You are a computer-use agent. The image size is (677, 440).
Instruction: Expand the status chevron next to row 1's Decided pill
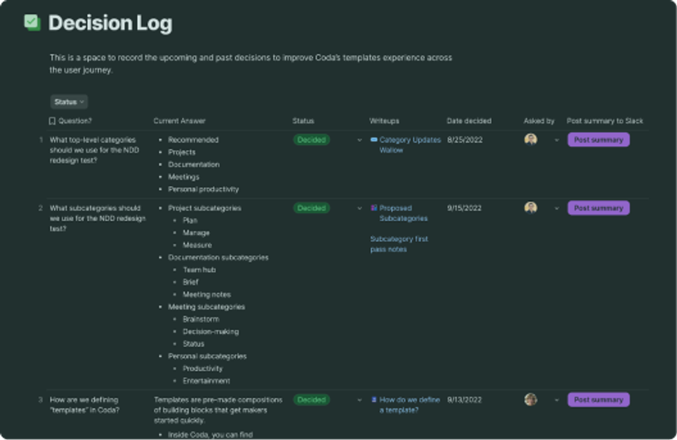(x=359, y=140)
